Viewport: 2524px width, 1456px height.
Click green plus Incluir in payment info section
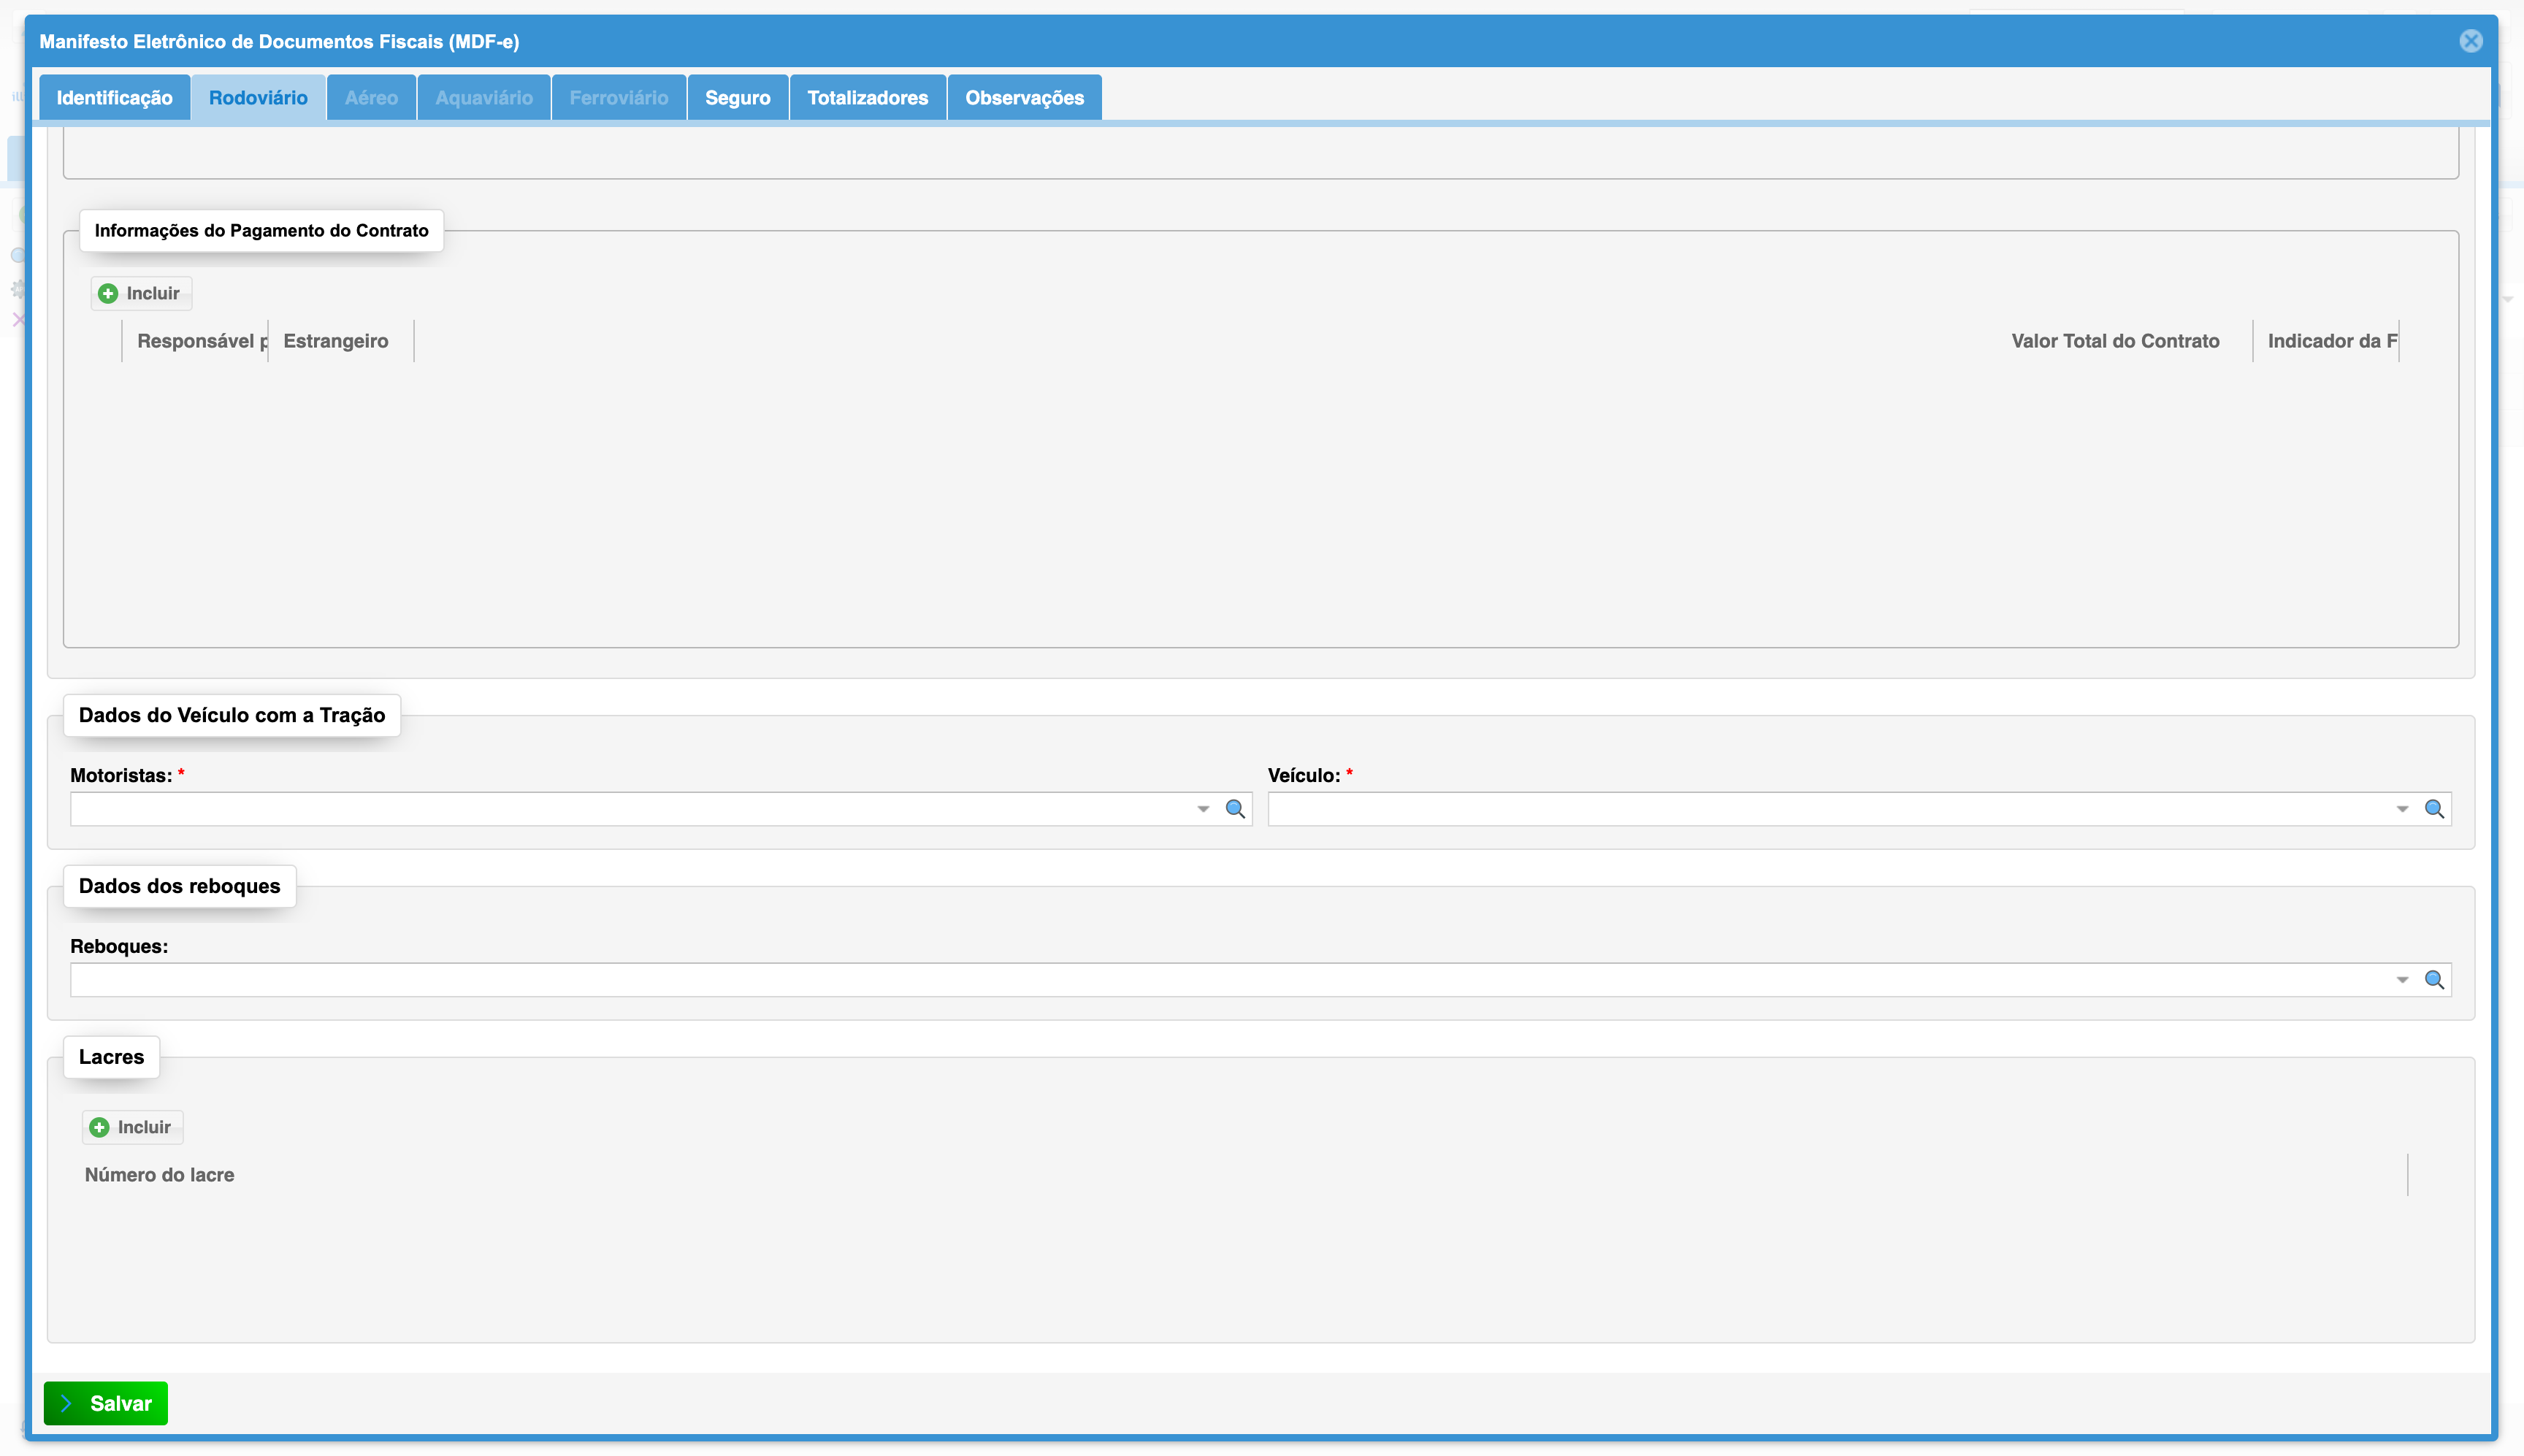coord(141,293)
